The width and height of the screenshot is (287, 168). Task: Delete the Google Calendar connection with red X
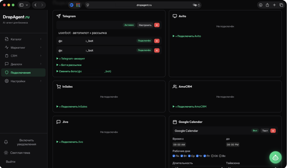coord(273,131)
